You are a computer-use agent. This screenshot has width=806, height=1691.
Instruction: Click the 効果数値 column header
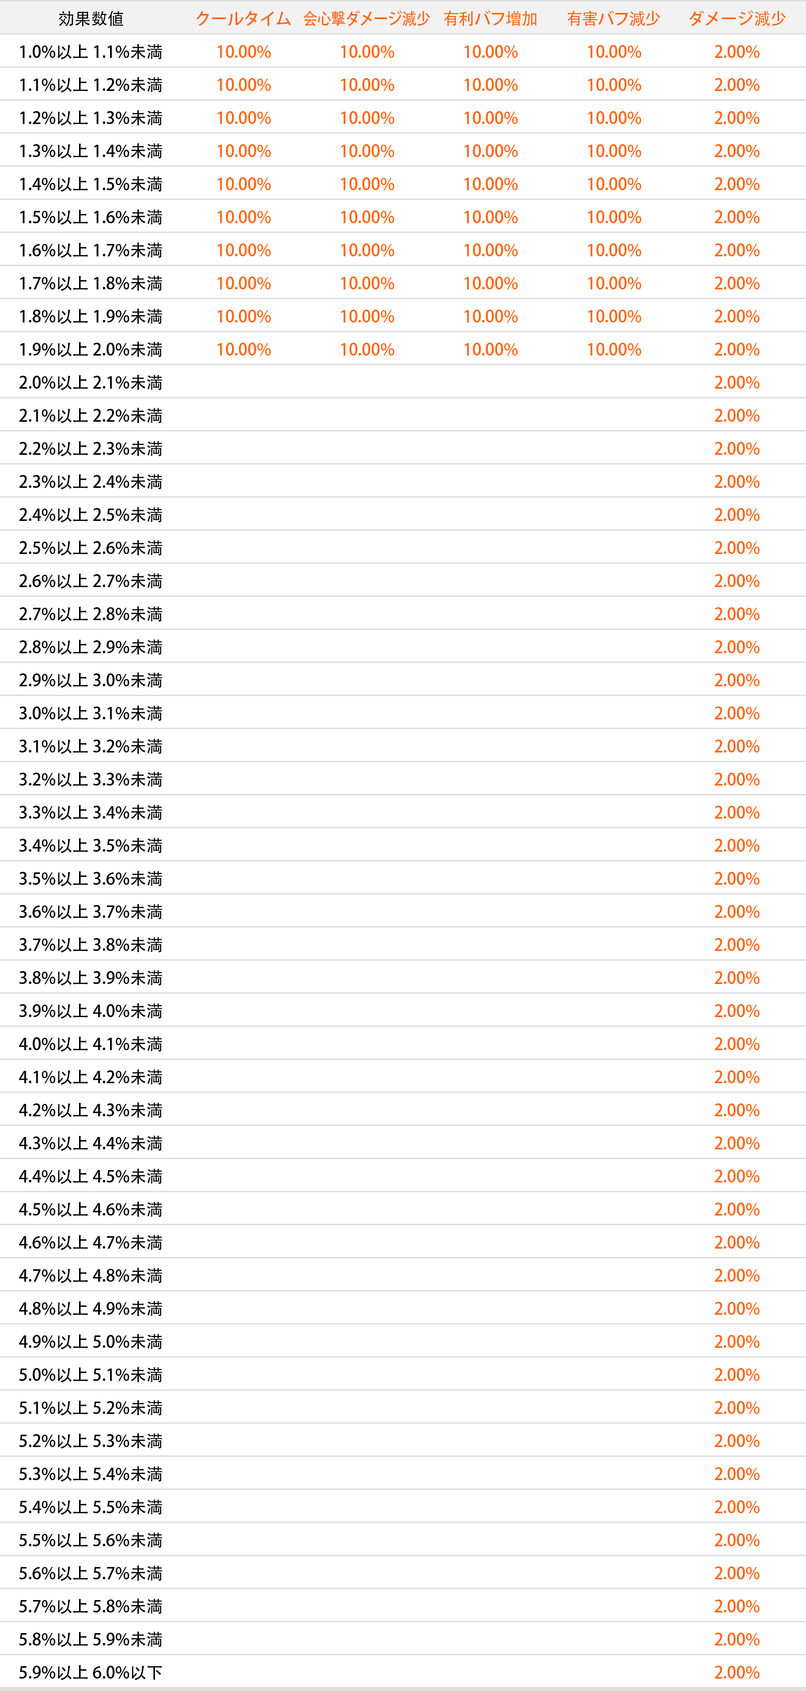tap(90, 19)
